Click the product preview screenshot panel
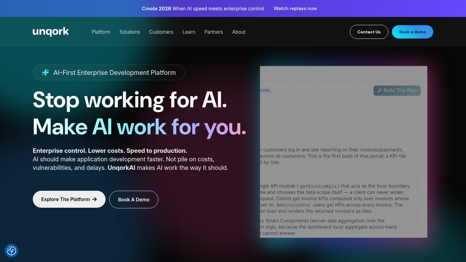 343,152
